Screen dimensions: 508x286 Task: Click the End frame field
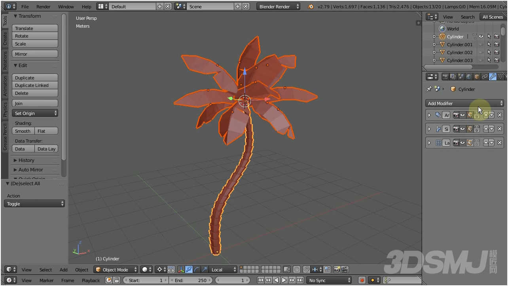point(191,280)
